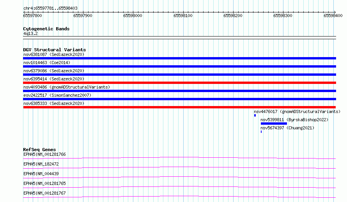Open the nsv6379086 (Sedlazeck2020) label
347x202 pixels.
pos(54,71)
